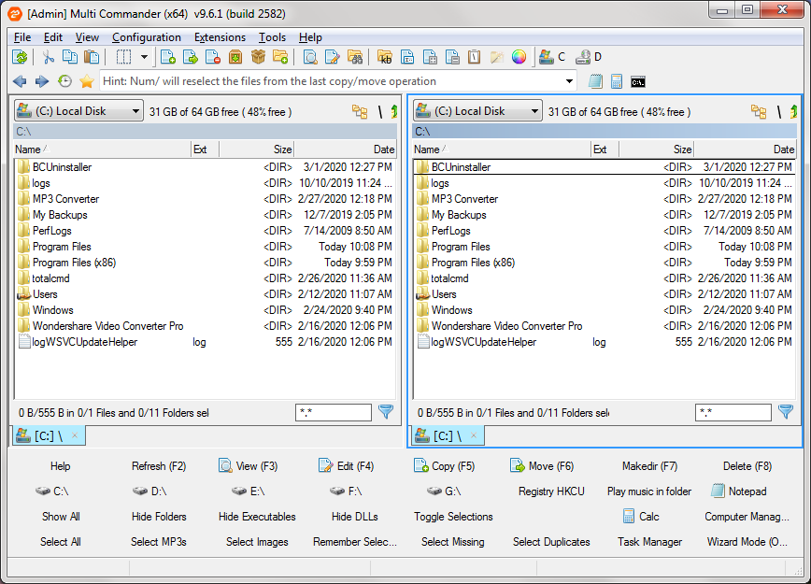Open left panel (C:) Local Disk dropdown

78,110
